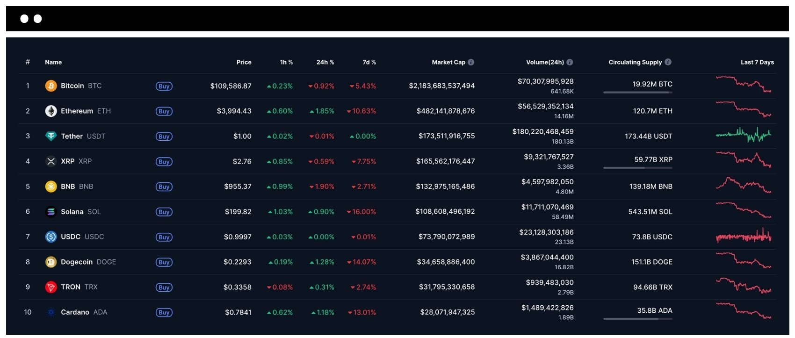Open the Dogecoin DOGE name link

coord(88,262)
